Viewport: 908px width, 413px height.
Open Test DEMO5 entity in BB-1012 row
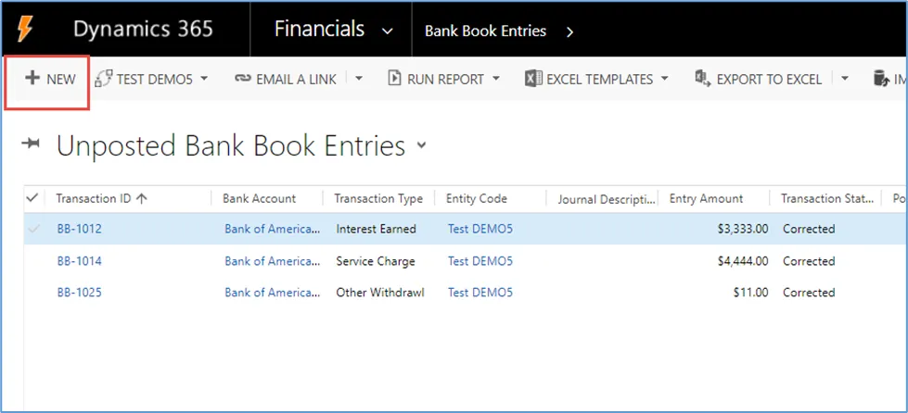pyautogui.click(x=480, y=229)
